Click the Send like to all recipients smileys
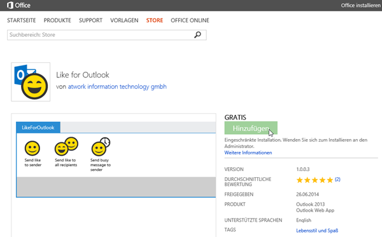 pyautogui.click(x=66, y=146)
